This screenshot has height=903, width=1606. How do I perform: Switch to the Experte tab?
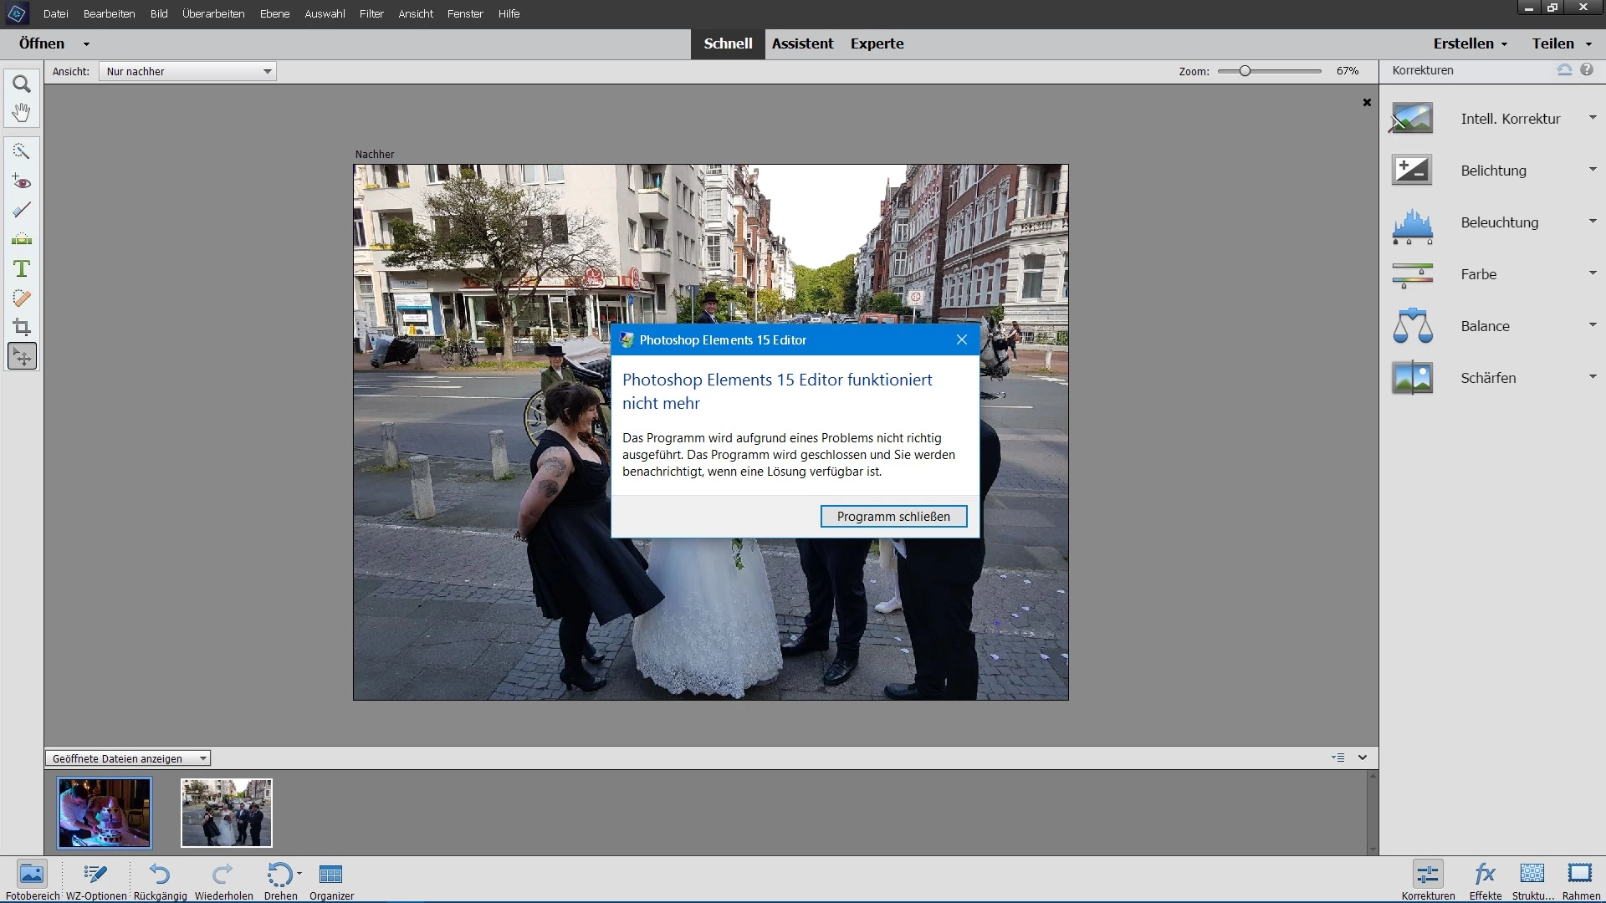pos(877,43)
